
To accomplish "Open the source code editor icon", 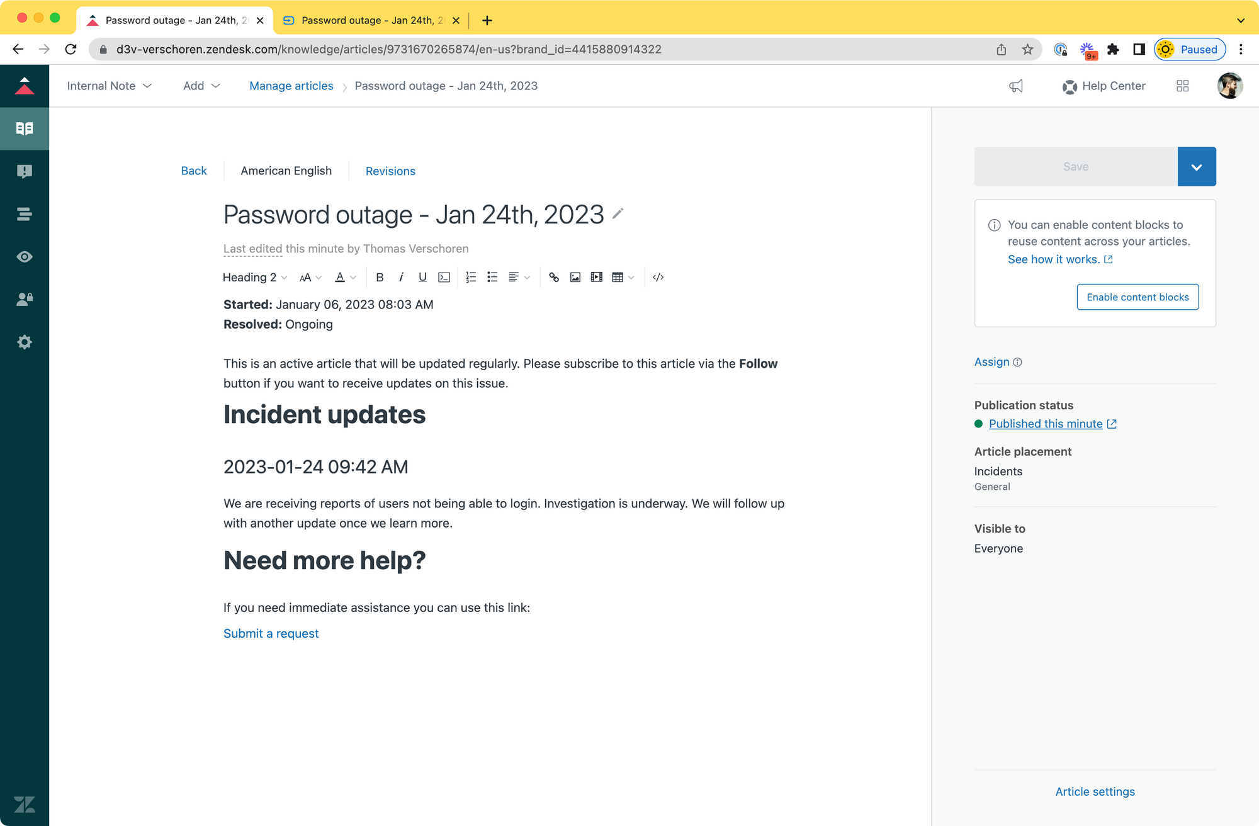I will pos(658,278).
